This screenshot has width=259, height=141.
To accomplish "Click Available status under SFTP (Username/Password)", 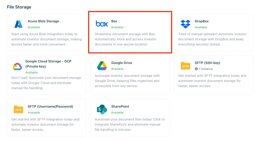I will (34, 112).
